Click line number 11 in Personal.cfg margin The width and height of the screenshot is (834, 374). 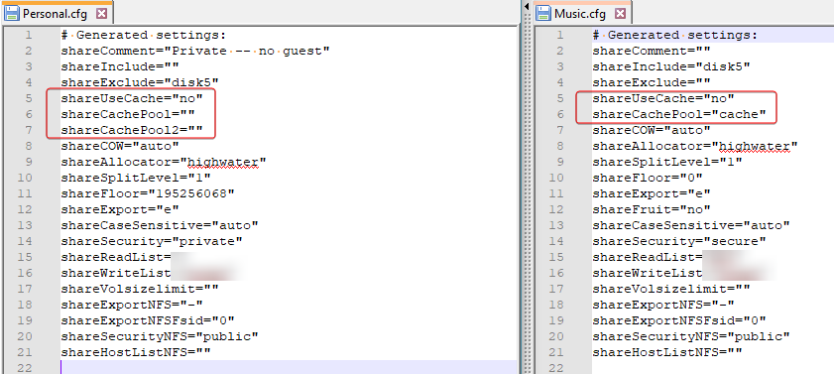[x=25, y=193]
